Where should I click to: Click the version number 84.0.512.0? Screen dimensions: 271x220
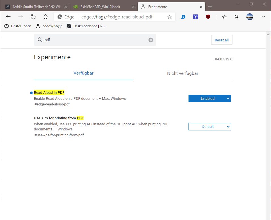223,59
